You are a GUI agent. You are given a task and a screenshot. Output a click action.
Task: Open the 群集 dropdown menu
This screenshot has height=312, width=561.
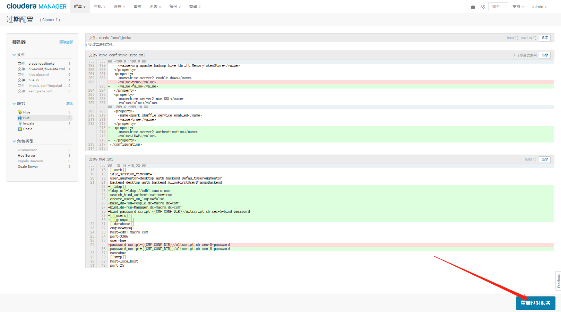[80, 7]
